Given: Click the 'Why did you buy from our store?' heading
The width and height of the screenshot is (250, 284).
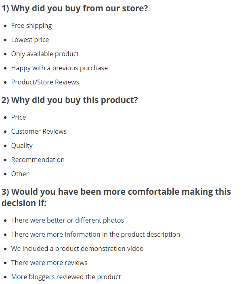Looking at the screenshot, I should (x=75, y=8).
